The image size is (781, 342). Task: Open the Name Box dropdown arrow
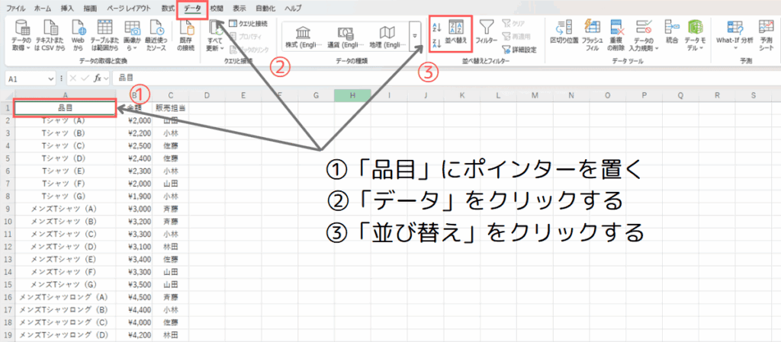(51, 78)
